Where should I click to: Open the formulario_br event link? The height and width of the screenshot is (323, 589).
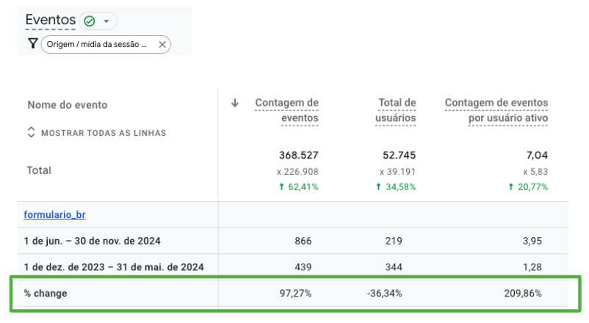[55, 215]
